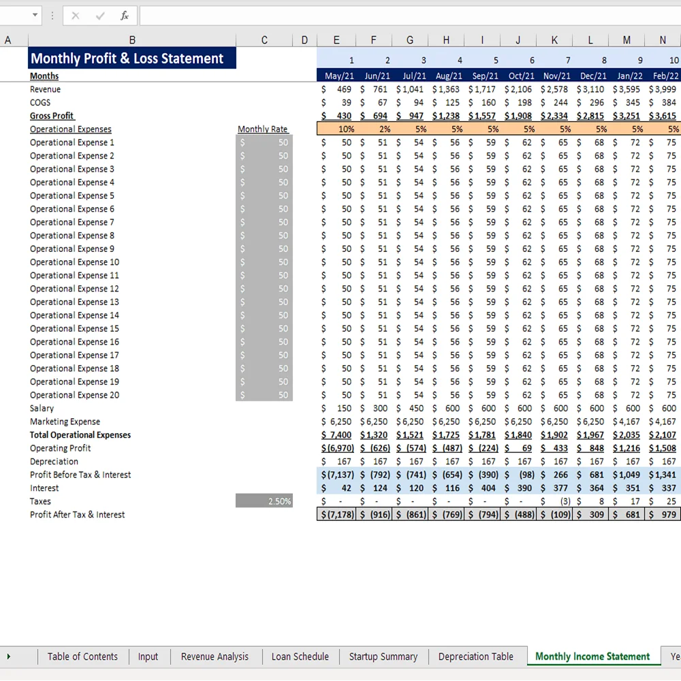The width and height of the screenshot is (681, 681).
Task: Click the formula bar Enter checkmark icon
Action: (100, 16)
